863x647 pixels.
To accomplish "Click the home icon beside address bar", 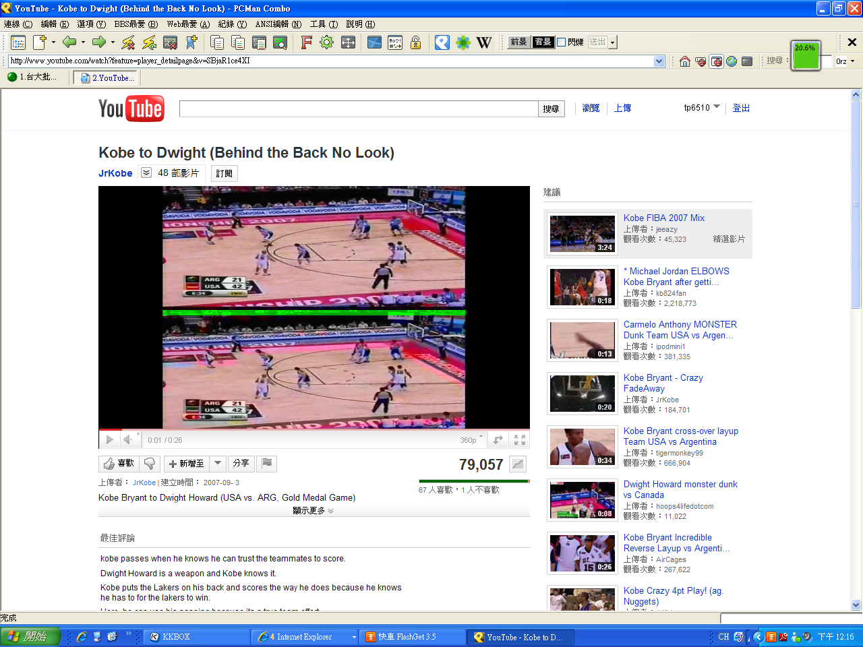I will [685, 61].
